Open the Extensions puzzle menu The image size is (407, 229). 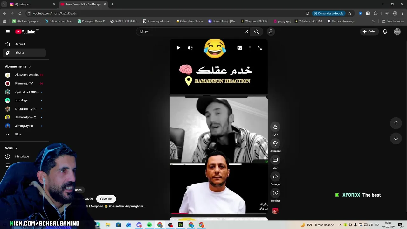(x=376, y=13)
